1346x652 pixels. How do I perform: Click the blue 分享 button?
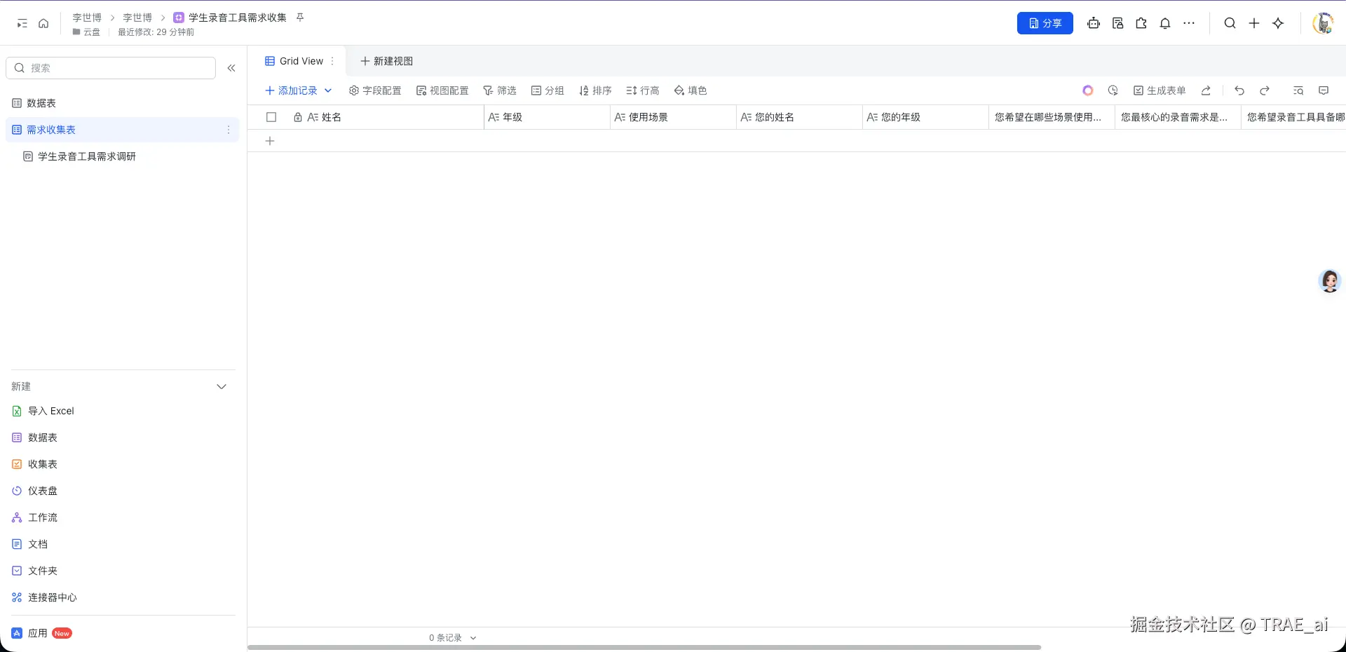pyautogui.click(x=1045, y=23)
